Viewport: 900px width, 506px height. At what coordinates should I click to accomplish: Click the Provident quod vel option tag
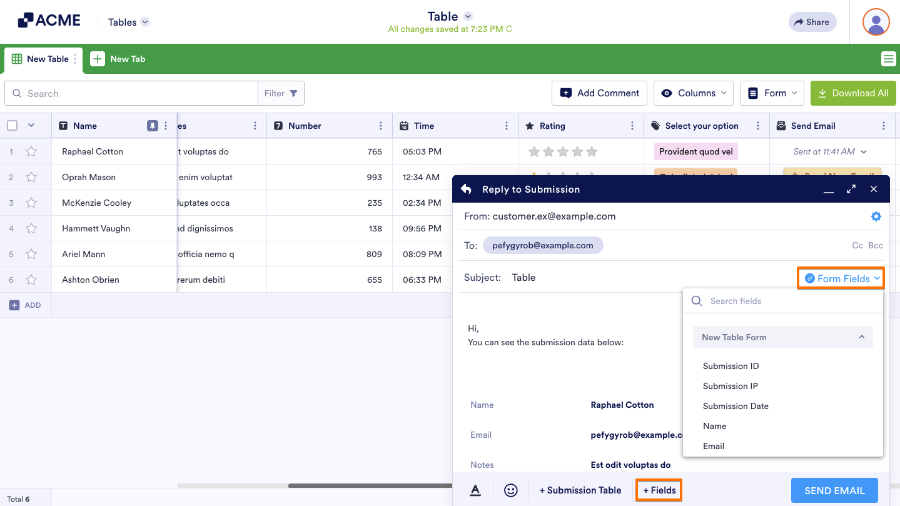click(x=696, y=151)
